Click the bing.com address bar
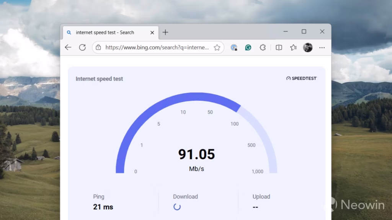The image size is (392, 220). coord(157,47)
